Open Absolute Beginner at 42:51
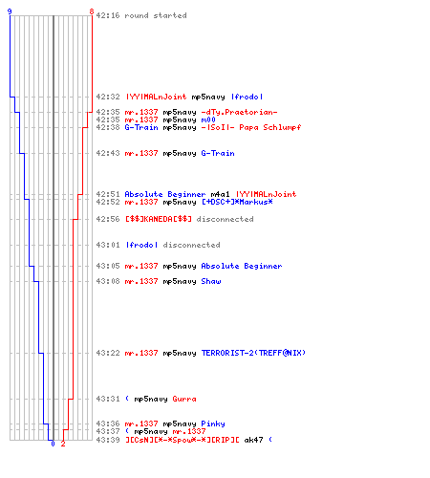 165,194
